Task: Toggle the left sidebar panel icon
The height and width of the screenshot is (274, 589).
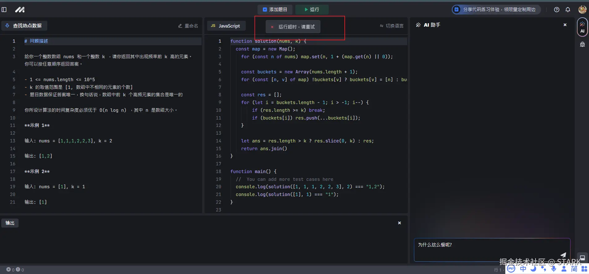Action: (x=4, y=10)
